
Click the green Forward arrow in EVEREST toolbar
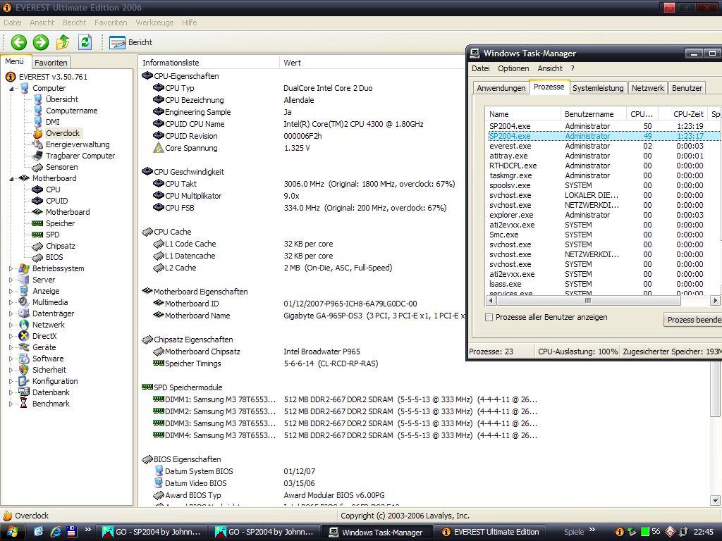click(40, 42)
